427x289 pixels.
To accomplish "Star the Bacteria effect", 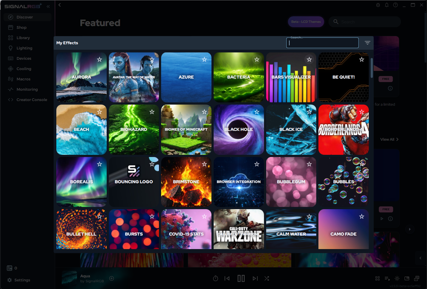I will pos(257,59).
